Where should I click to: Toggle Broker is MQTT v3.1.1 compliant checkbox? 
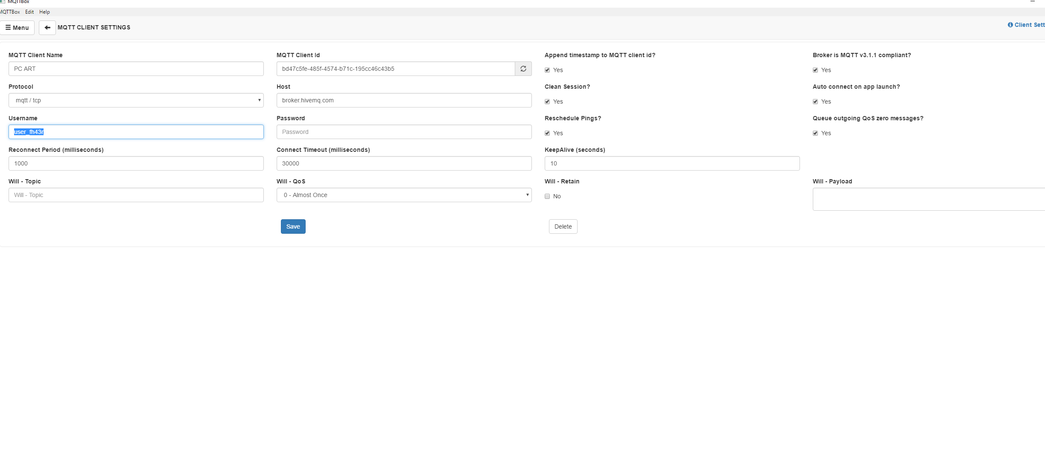815,70
